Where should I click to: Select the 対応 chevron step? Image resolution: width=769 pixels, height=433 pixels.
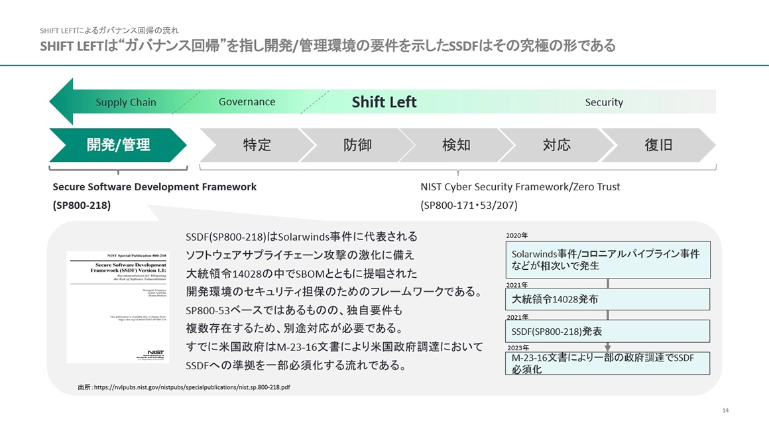(x=557, y=145)
